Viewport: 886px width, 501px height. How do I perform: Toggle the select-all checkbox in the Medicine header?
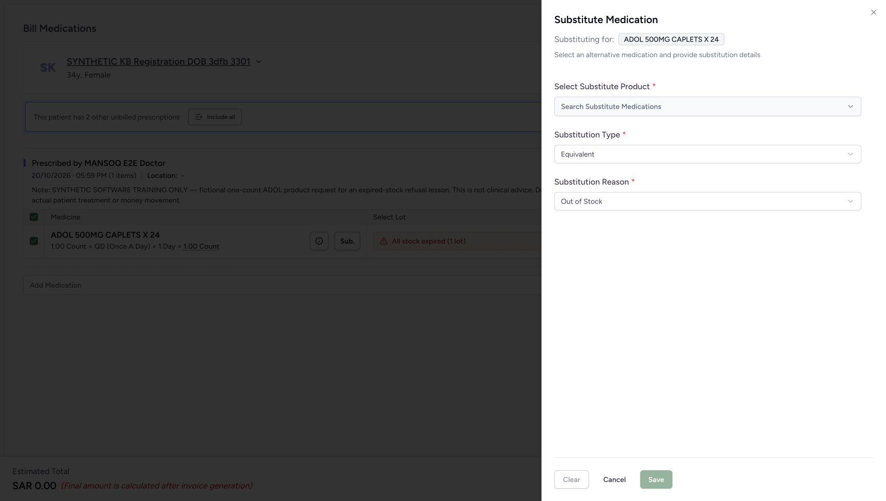[x=34, y=217]
